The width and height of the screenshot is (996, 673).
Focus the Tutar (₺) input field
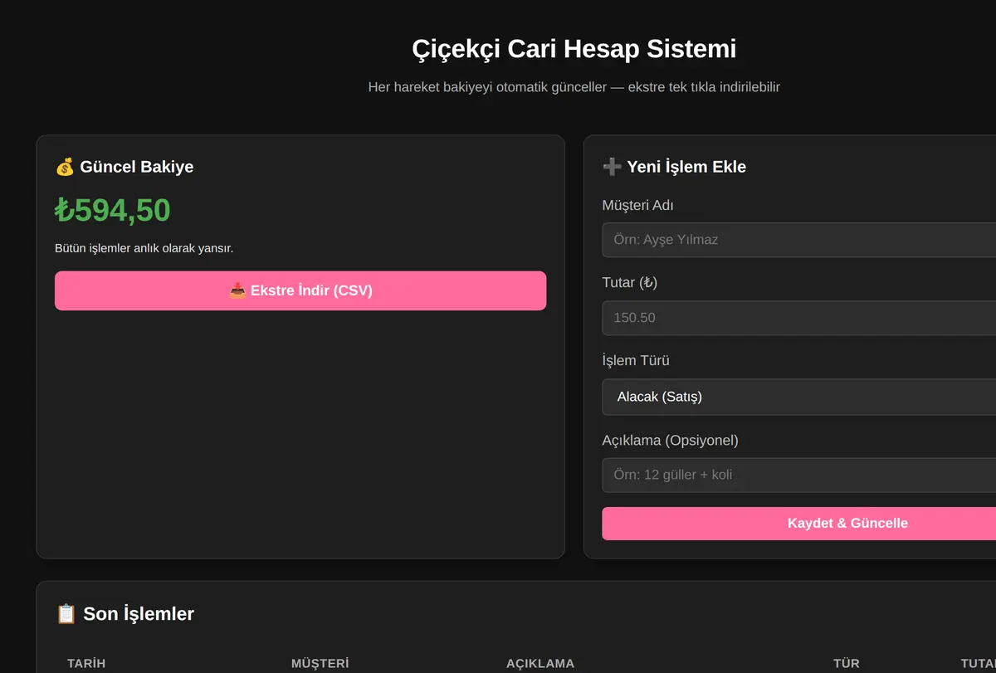click(798, 318)
